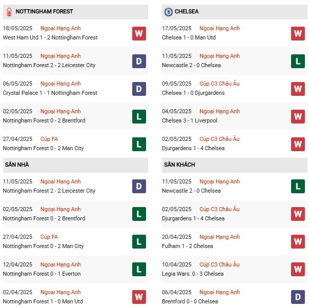Click the L badge for Forest vs Everton
The image size is (309, 308).
(139, 270)
